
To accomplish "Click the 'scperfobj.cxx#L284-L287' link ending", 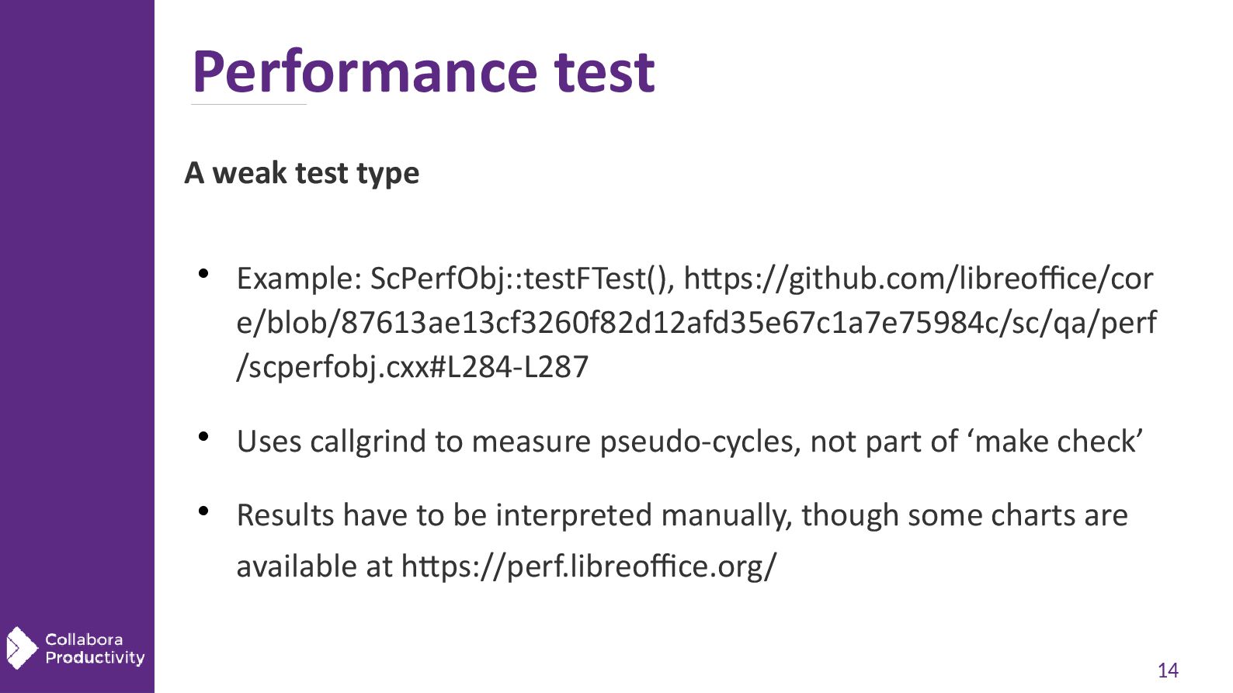I will 413,367.
